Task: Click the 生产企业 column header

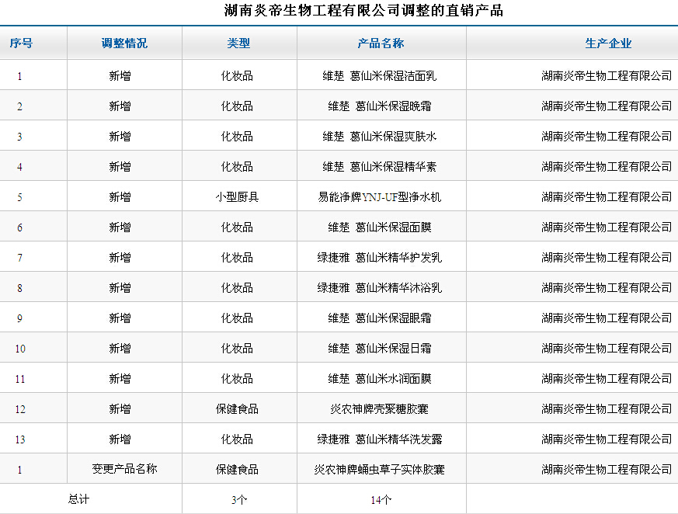Action: tap(608, 43)
